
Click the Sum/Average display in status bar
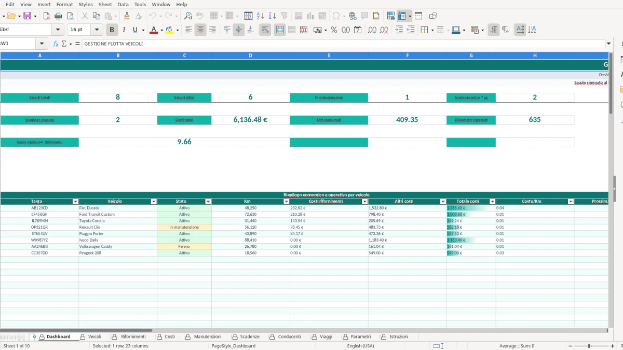[x=517, y=346]
